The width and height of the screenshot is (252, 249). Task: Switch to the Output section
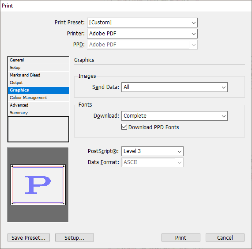38,83
